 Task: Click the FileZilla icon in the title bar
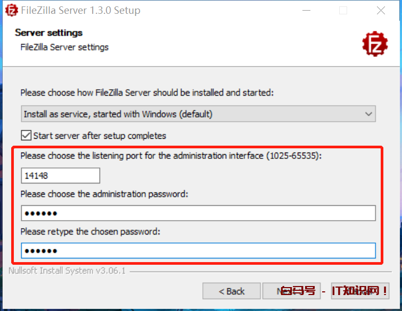(x=11, y=10)
